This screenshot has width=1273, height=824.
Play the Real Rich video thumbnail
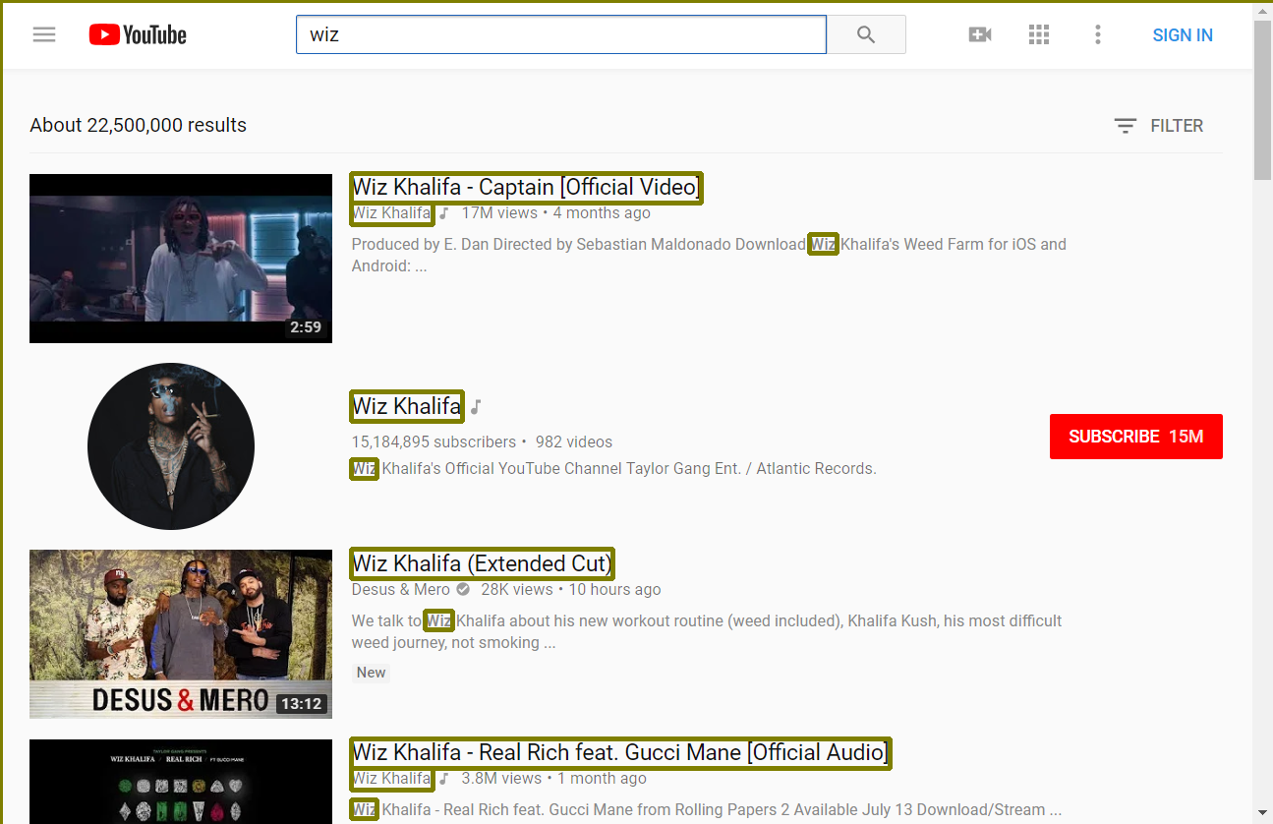click(x=181, y=782)
